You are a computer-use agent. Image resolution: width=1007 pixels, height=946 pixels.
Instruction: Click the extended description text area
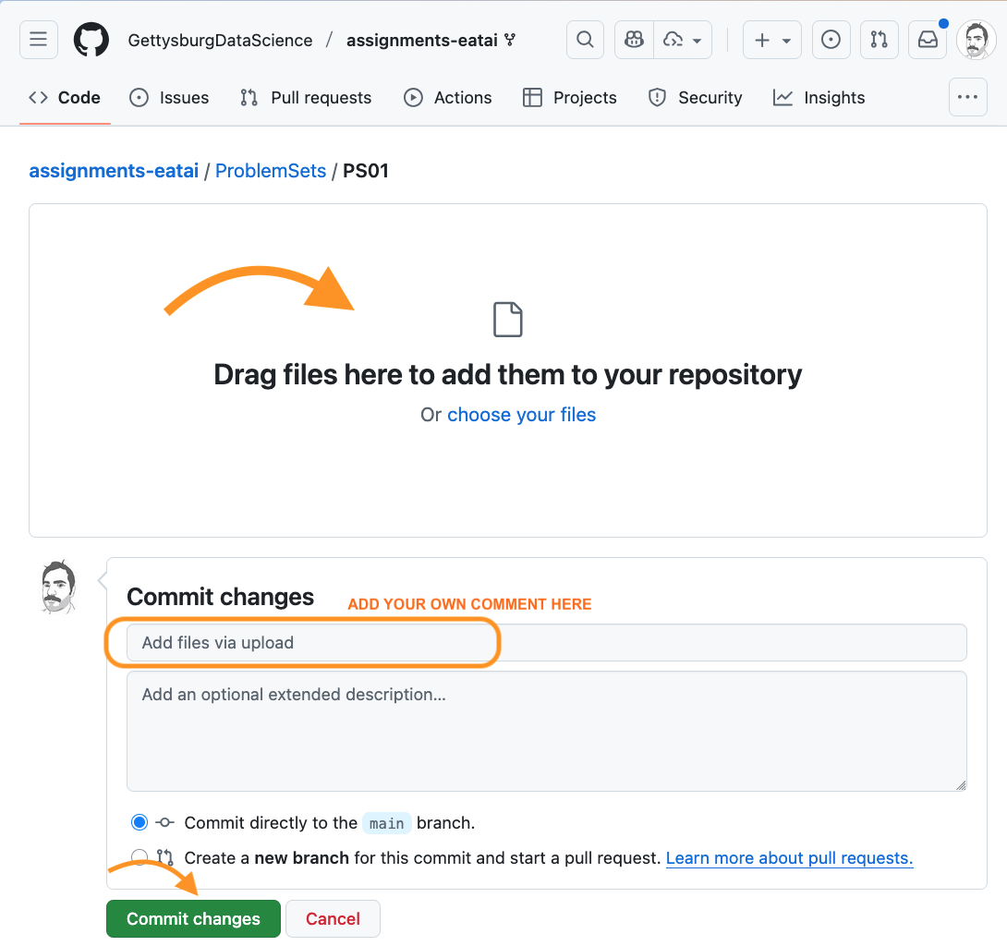pyautogui.click(x=546, y=730)
